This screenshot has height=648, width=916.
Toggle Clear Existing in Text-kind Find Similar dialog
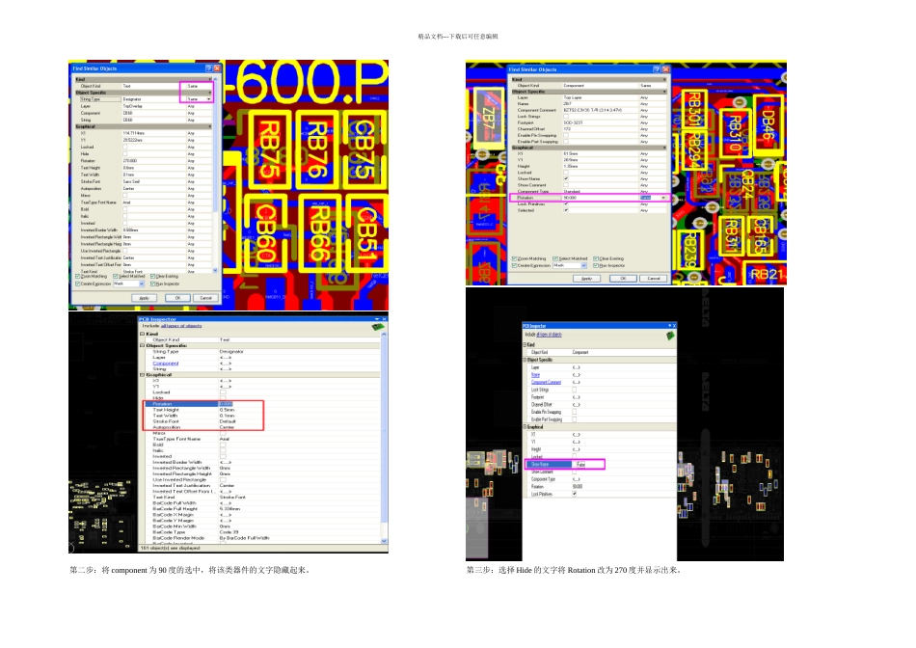[152, 276]
